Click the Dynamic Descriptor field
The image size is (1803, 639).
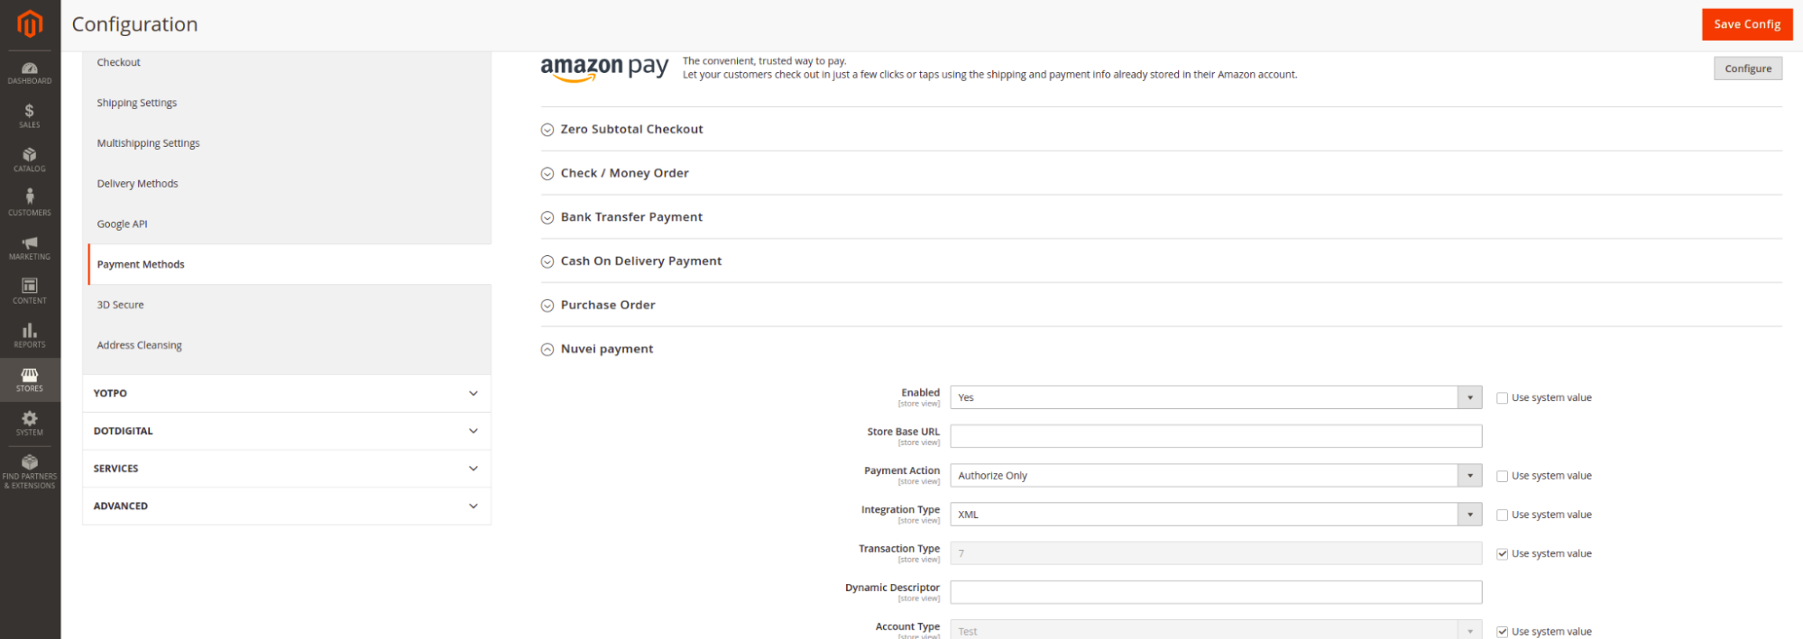pyautogui.click(x=1216, y=592)
